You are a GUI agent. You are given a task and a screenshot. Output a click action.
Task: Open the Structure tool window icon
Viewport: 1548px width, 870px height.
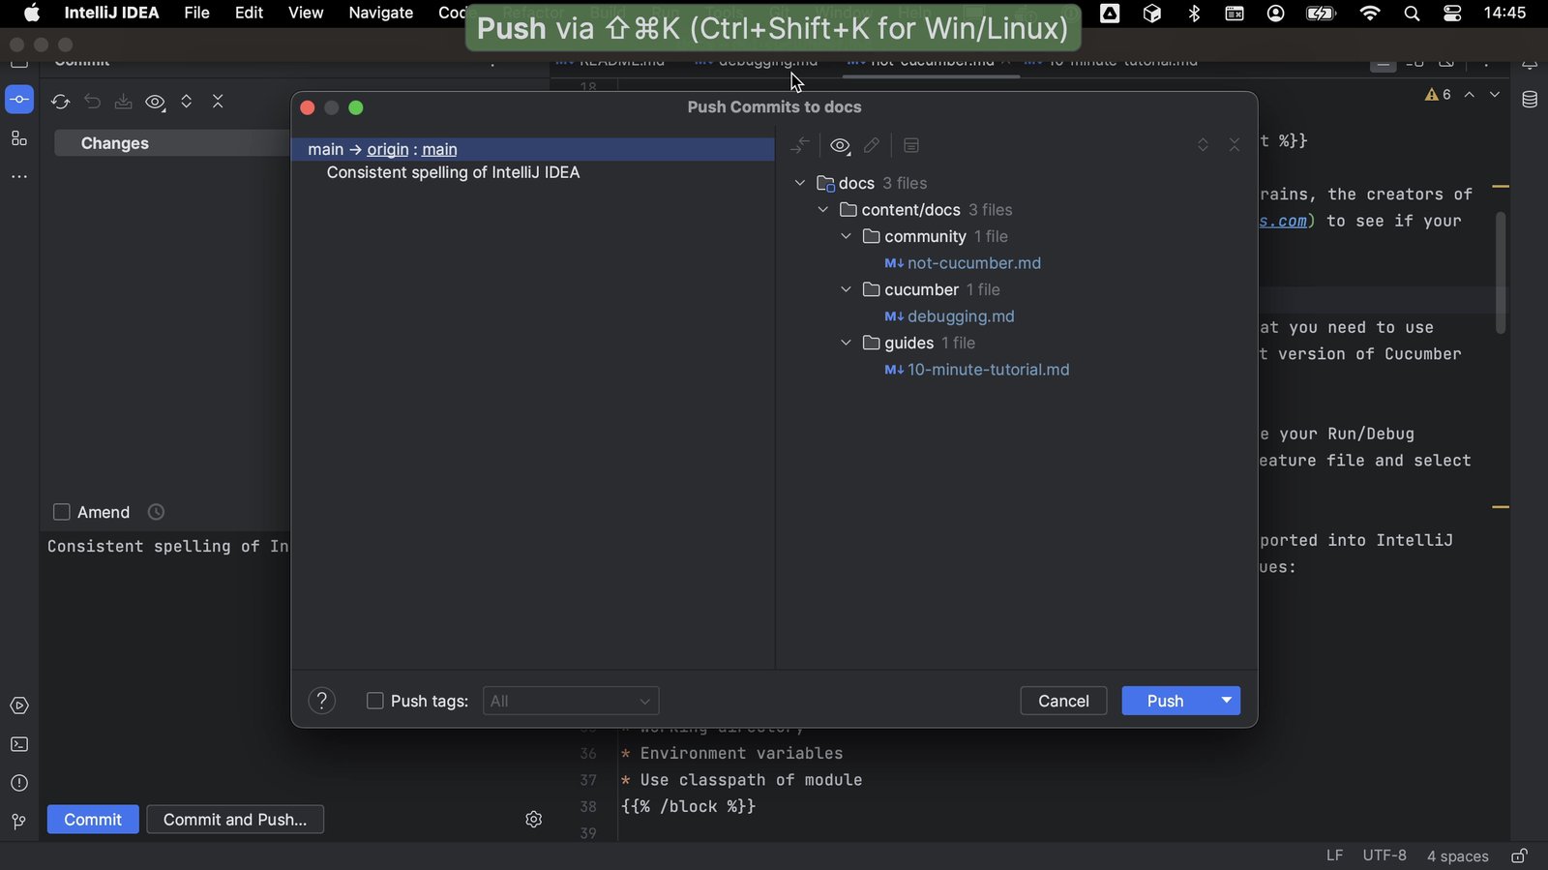tap(19, 138)
